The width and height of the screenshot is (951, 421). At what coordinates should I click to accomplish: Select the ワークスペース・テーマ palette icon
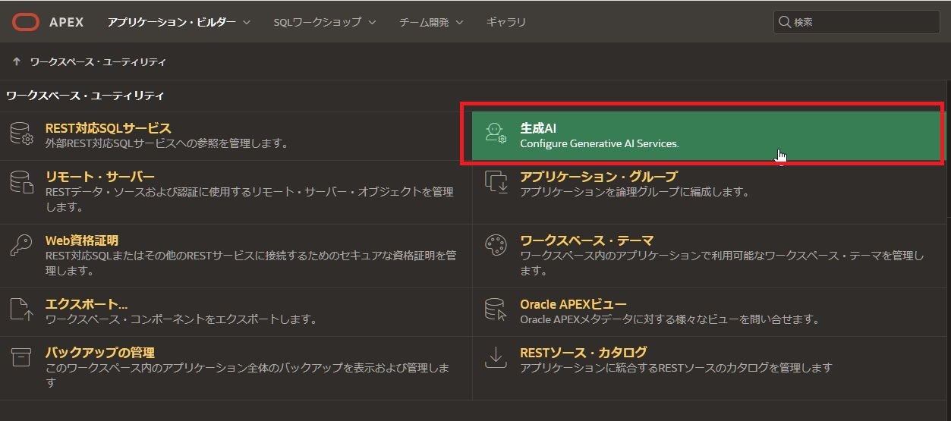(496, 246)
